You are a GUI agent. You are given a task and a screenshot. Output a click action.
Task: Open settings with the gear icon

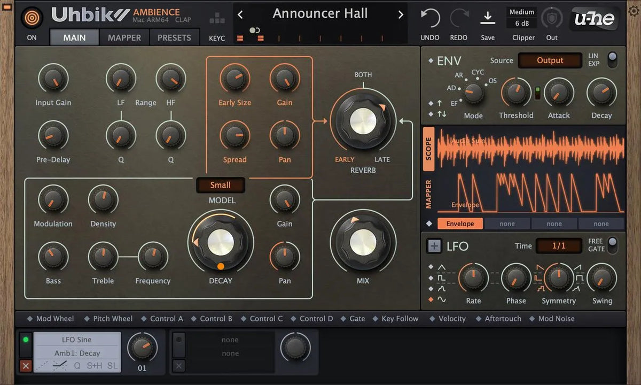click(x=634, y=11)
